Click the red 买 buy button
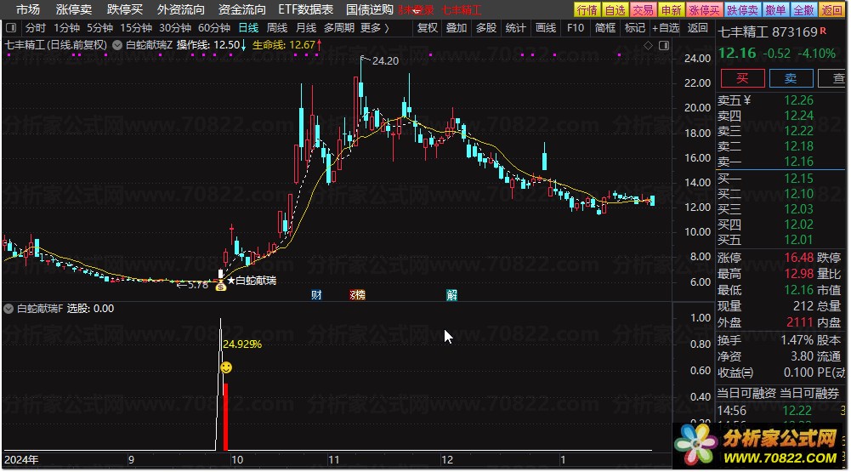The height and width of the screenshot is (472, 851). 742,78
